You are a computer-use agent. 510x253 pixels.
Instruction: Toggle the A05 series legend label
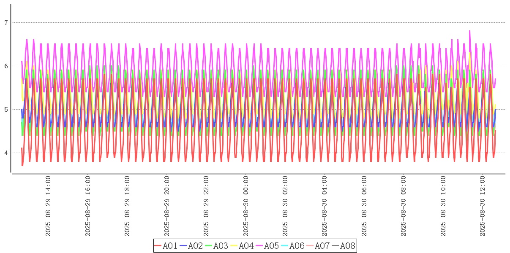coord(271,246)
